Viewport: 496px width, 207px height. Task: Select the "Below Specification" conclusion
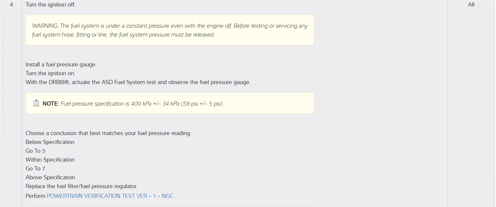click(50, 142)
